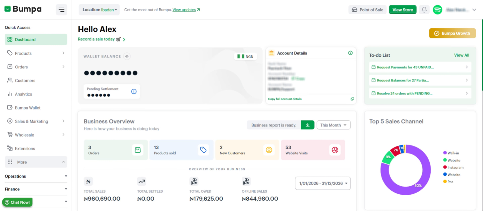Open the Location Ibadan dropdown
Viewport: 483px width, 211px height.
99,10
